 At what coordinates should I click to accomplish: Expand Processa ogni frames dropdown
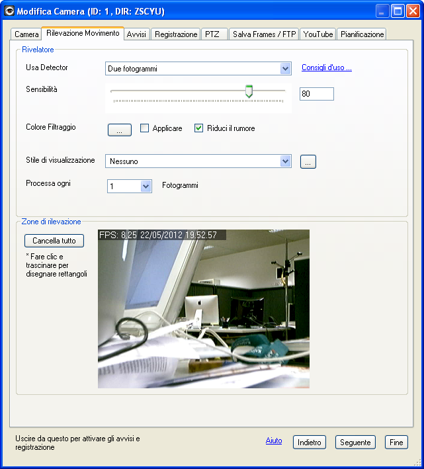(146, 187)
